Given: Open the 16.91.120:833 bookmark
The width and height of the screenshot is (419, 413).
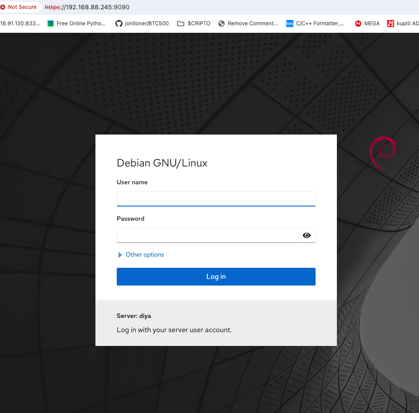Looking at the screenshot, I should point(20,24).
